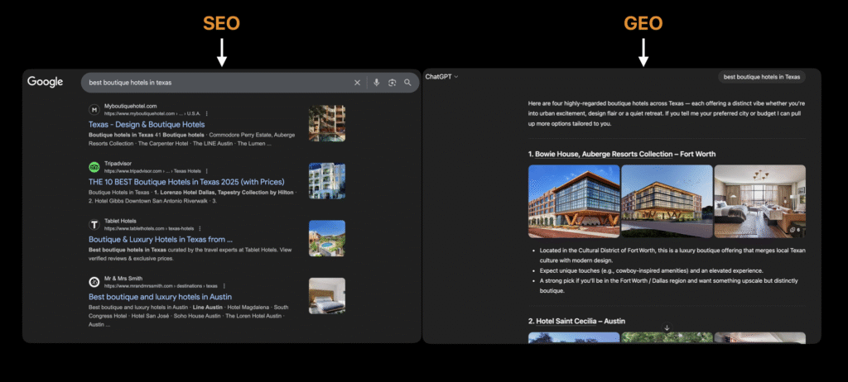Open 'Hotel Saint Cecilia' link

566,322
